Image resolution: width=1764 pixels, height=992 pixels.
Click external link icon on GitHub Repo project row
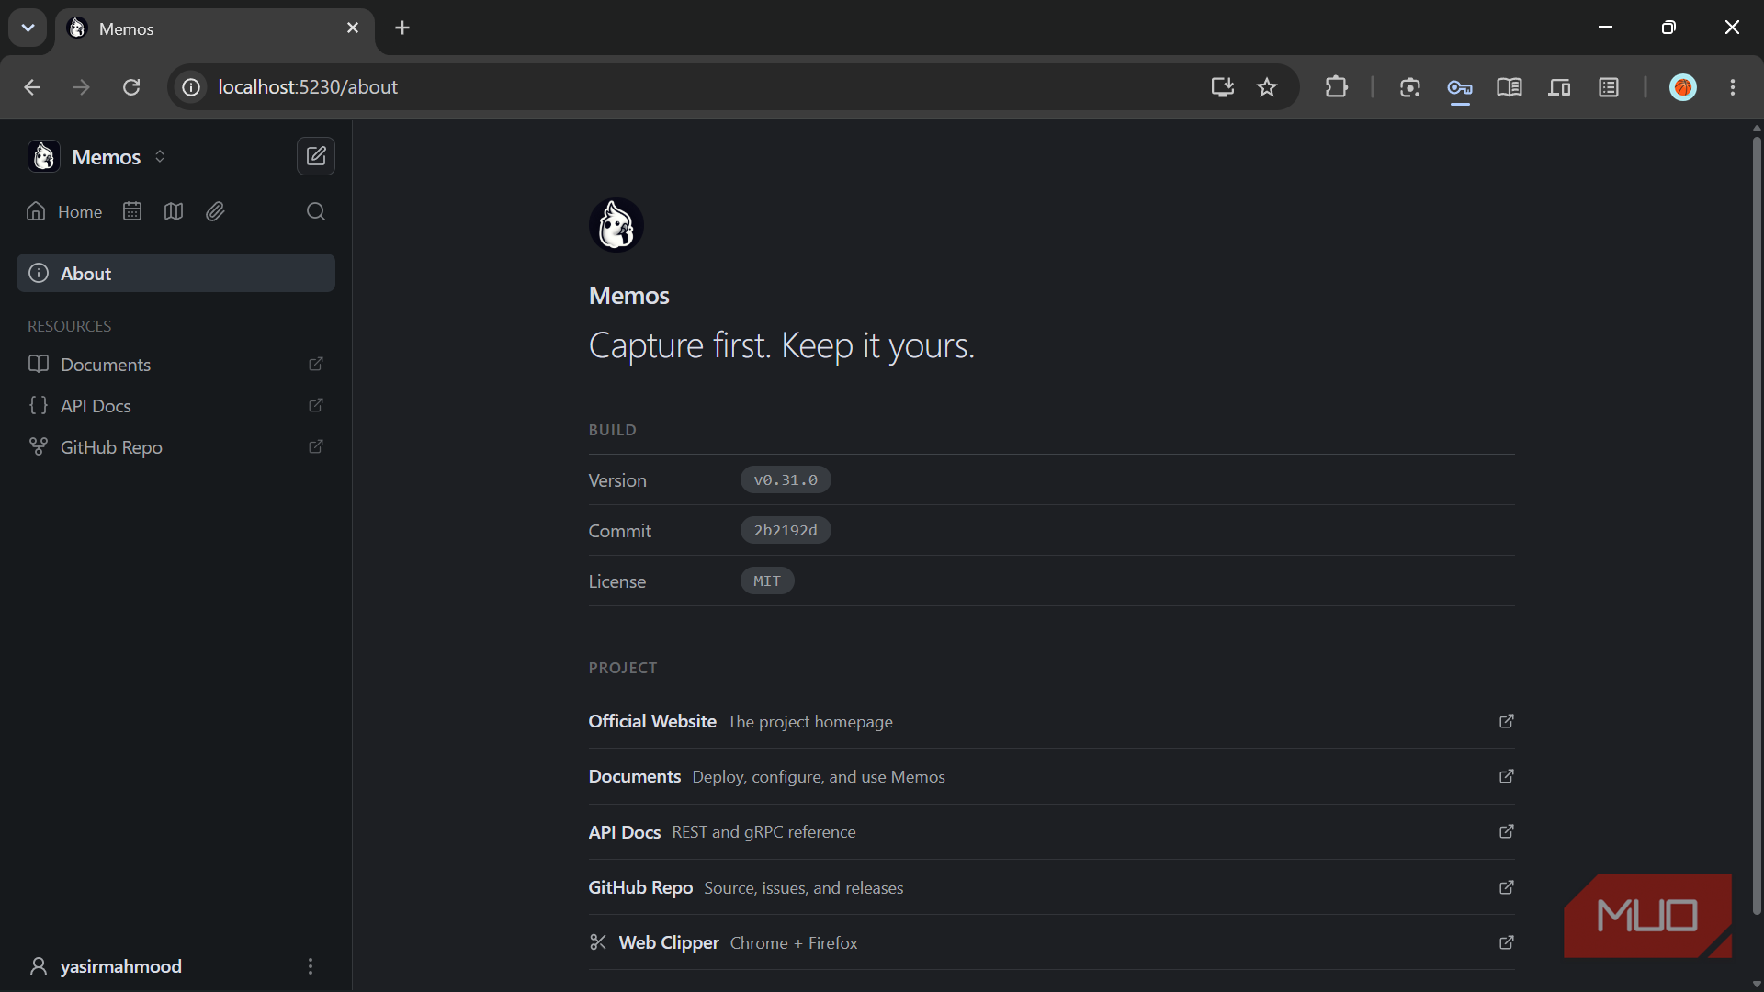coord(1507,887)
